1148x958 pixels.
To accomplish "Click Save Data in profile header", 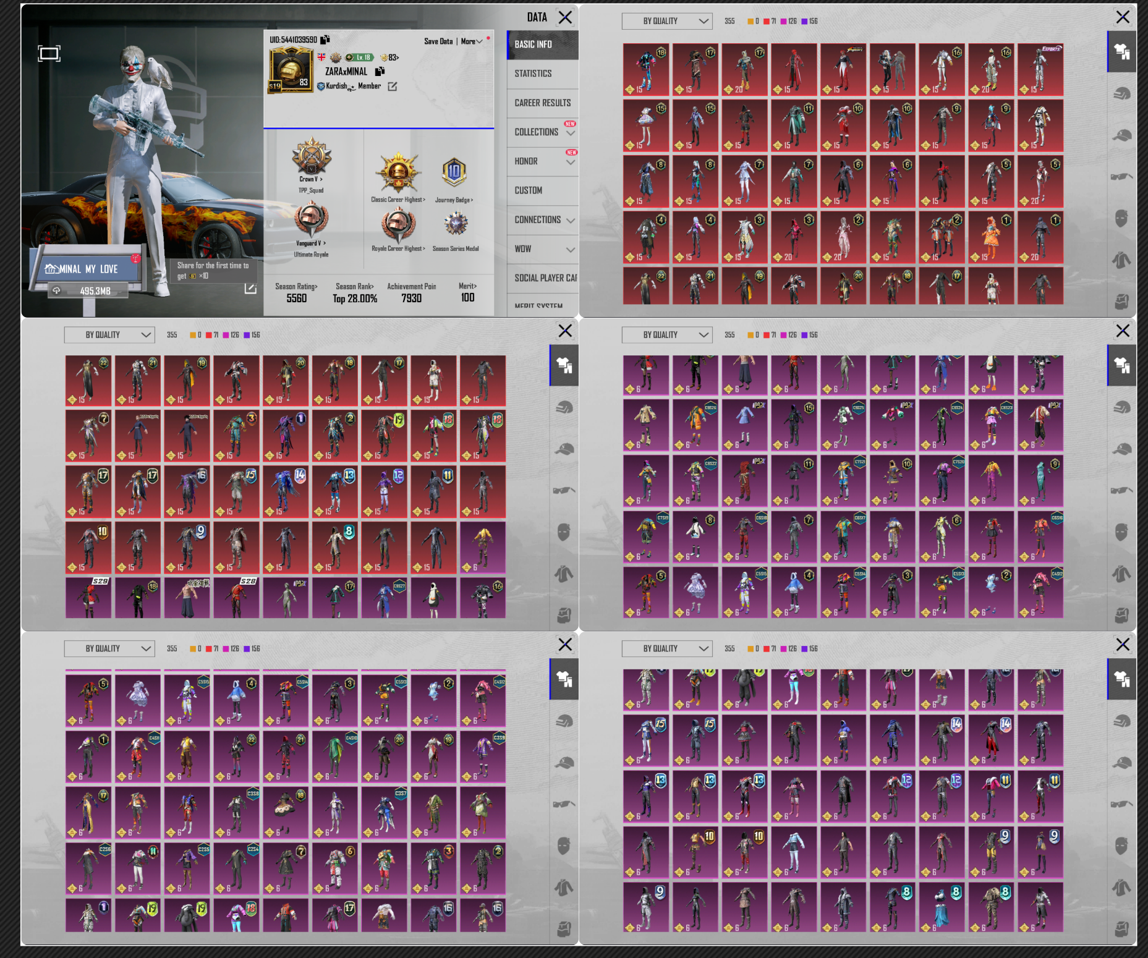I will pyautogui.click(x=438, y=41).
